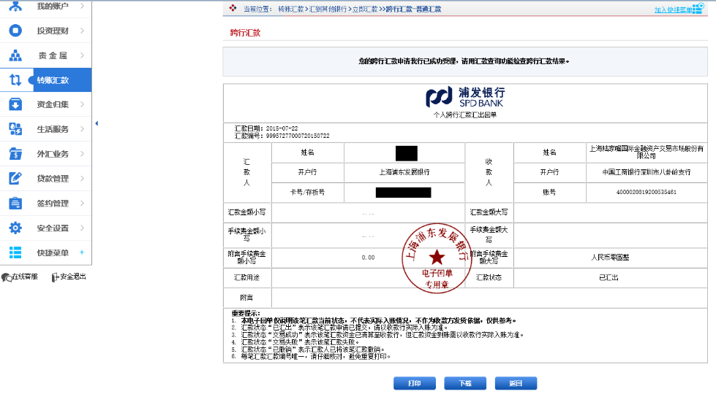Open the 资金归集 menu
716x394 pixels.
click(x=45, y=104)
